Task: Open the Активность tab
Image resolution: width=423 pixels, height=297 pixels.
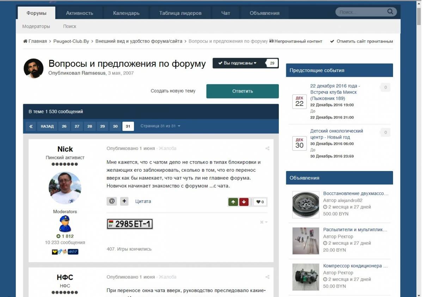Action: point(79,13)
